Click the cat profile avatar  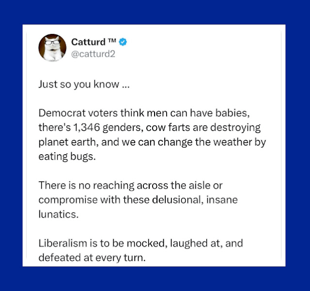point(51,48)
